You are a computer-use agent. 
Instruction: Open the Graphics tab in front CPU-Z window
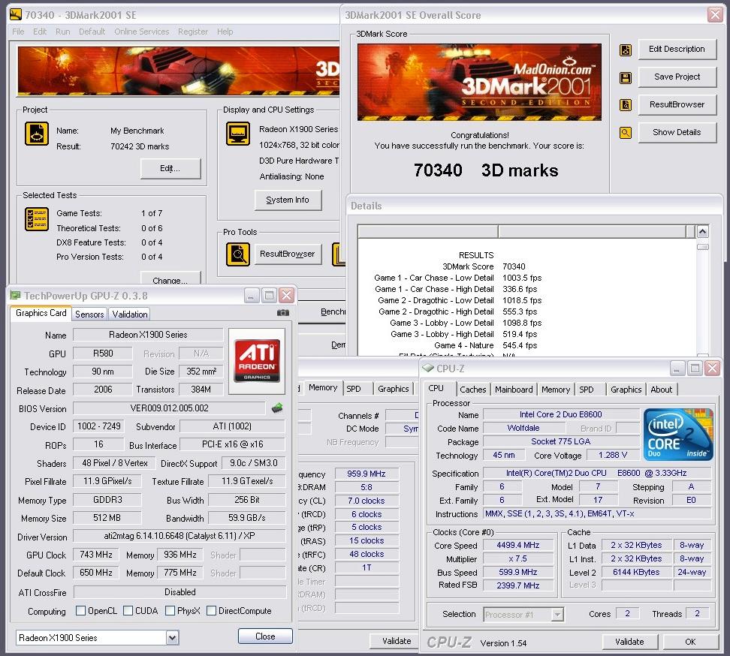point(626,390)
